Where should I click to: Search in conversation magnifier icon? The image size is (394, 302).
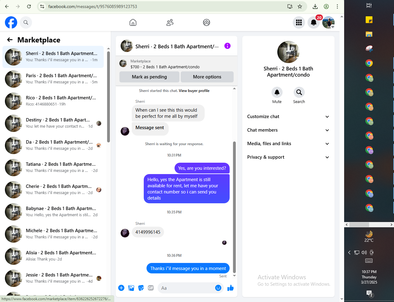tap(299, 92)
